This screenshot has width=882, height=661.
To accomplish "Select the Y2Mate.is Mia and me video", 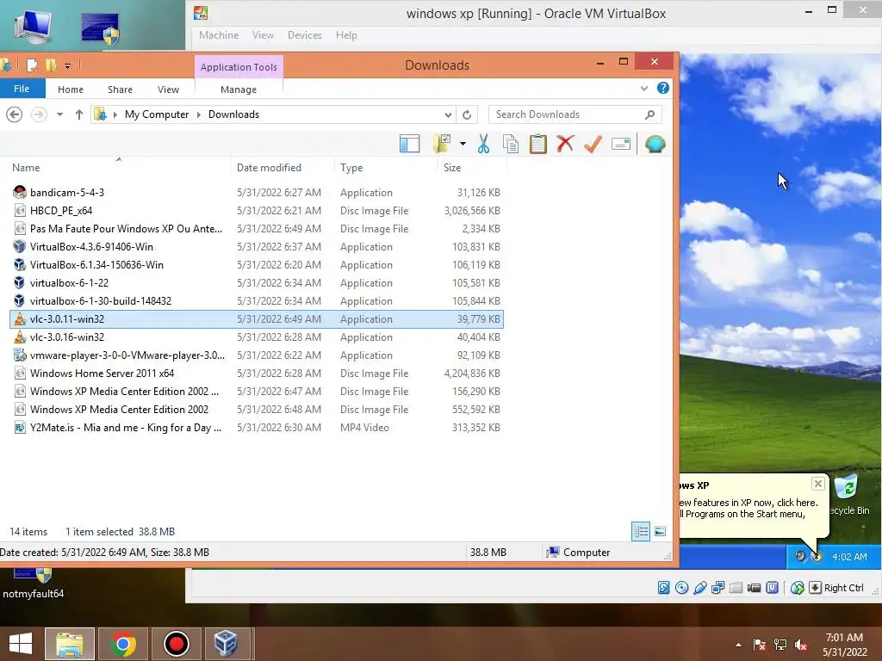I will (257, 428).
